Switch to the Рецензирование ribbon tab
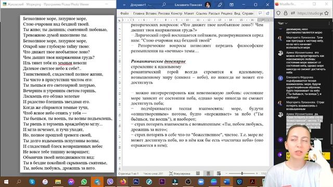 coord(226,13)
